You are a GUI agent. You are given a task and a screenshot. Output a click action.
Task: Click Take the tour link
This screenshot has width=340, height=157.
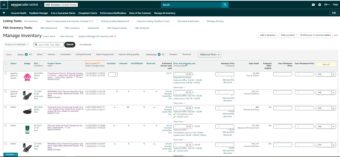tap(67, 36)
